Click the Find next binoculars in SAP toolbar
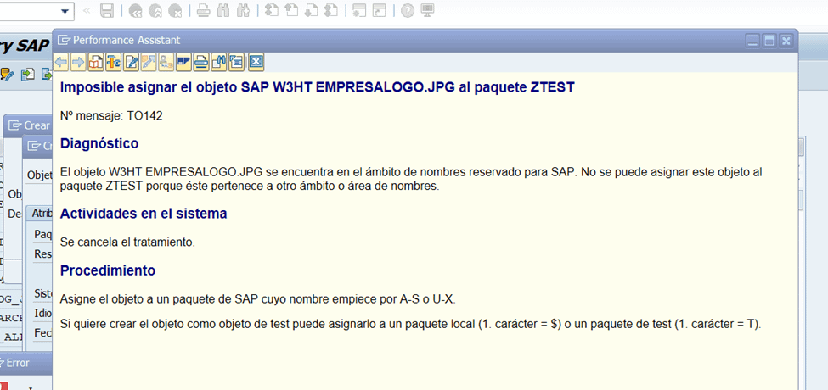 243,11
